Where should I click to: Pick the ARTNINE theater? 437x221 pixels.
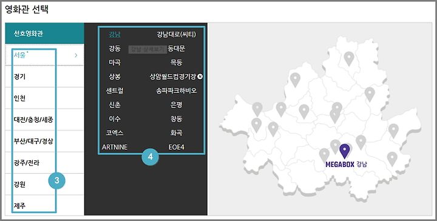115,147
